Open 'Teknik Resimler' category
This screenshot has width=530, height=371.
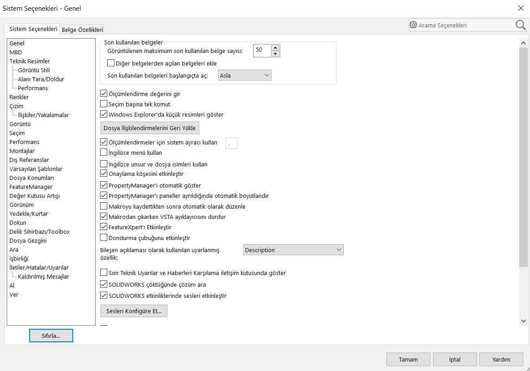[x=30, y=61]
